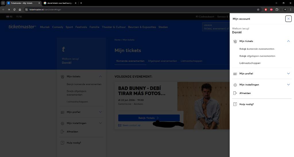
Task: Open the Sport menu
Action: click(x=69, y=27)
